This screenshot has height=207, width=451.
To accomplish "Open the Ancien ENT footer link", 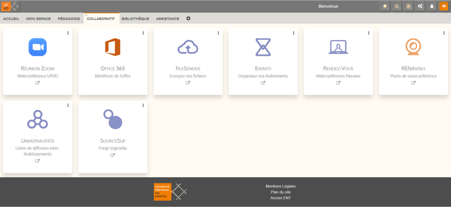I will click(281, 198).
